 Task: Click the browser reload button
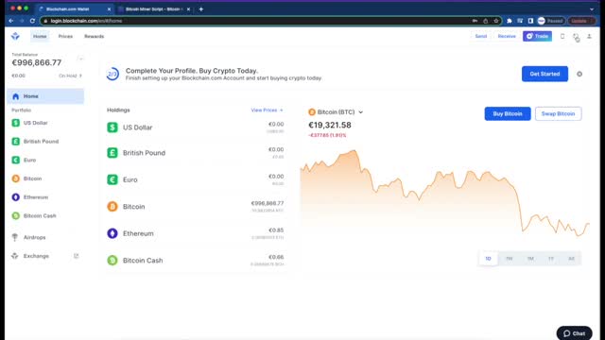[x=32, y=21]
